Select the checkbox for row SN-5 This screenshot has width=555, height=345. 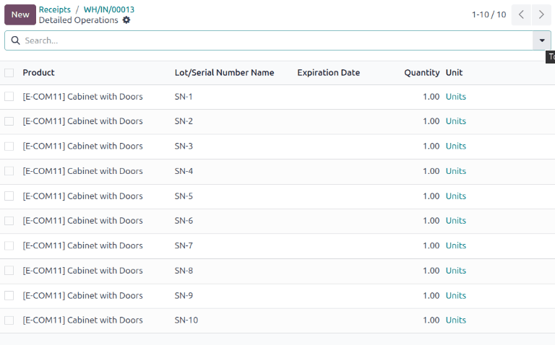(9, 196)
